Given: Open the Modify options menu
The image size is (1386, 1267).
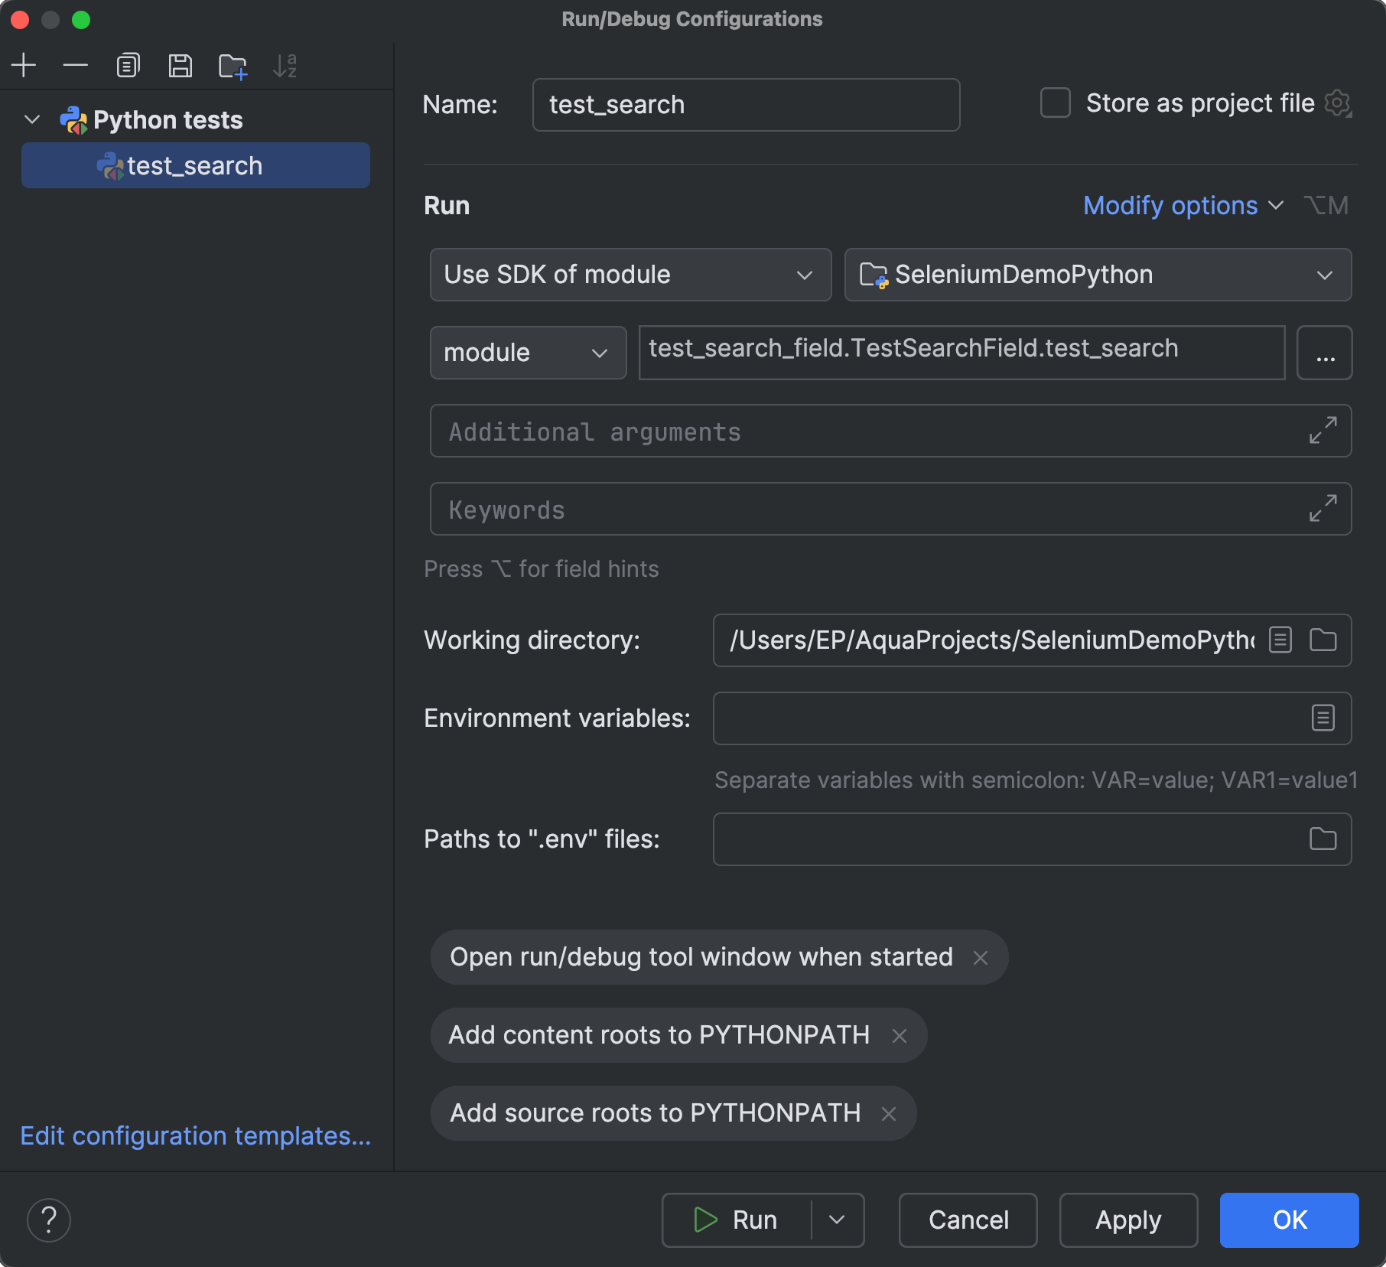Looking at the screenshot, I should point(1170,205).
